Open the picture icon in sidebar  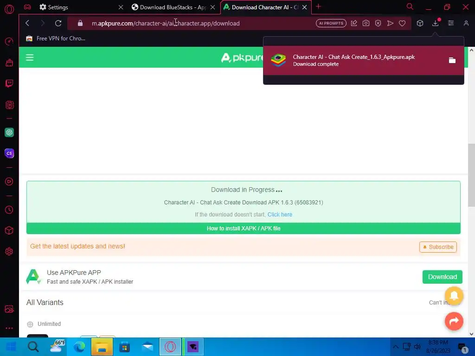coord(9,309)
